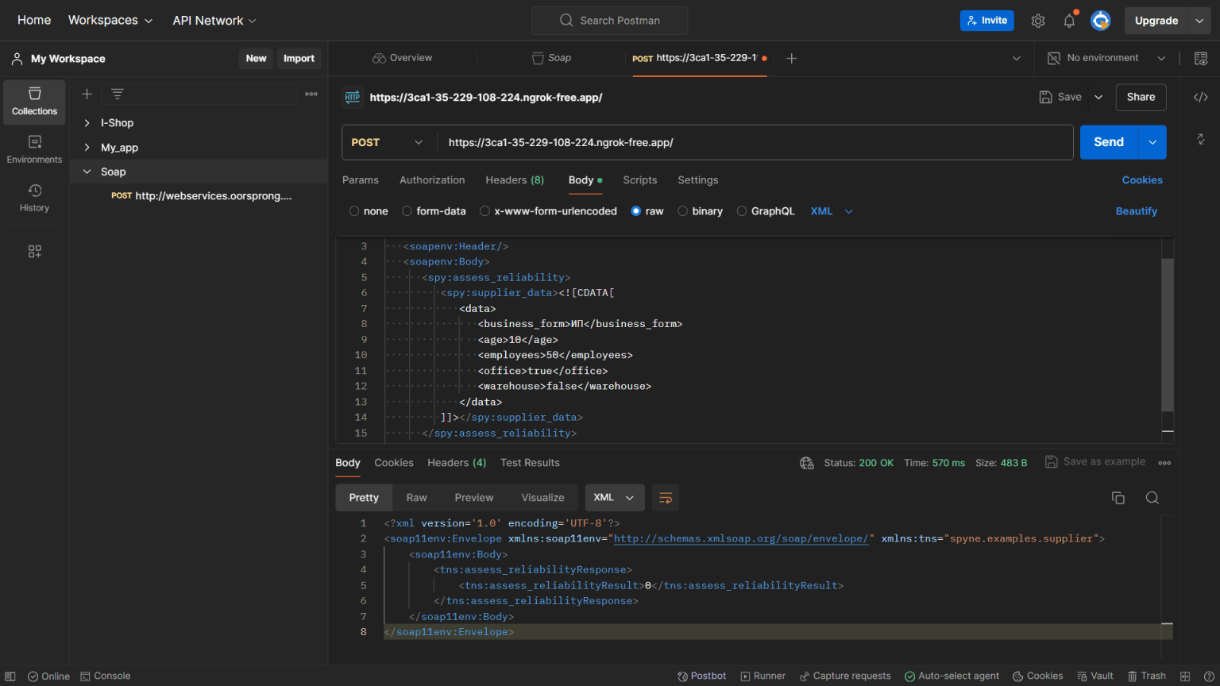Select the form-data body type
This screenshot has width=1220, height=686.
[x=407, y=211]
